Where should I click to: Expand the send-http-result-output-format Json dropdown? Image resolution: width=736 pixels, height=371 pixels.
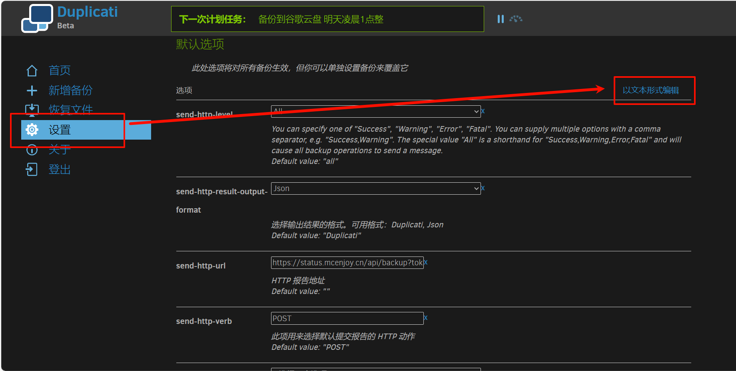point(375,188)
